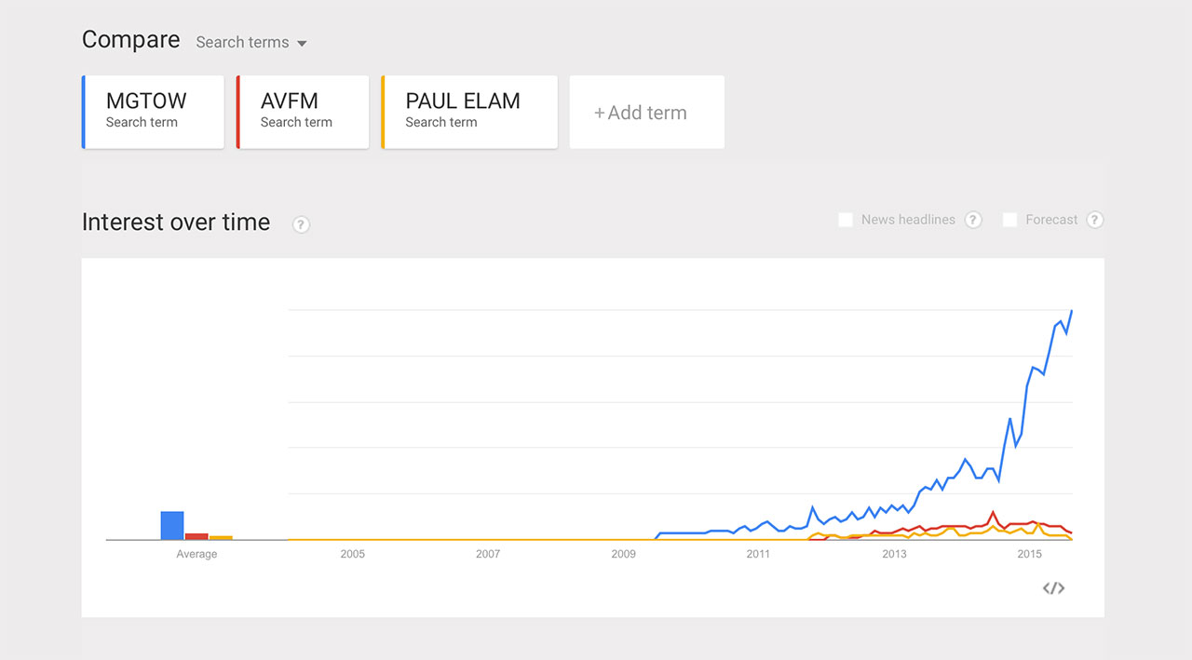Image resolution: width=1192 pixels, height=660 pixels.
Task: Click help icon next to News headlines
Action: pos(973,221)
